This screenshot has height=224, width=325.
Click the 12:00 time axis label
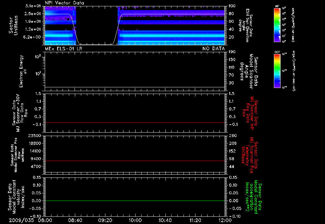[225, 220]
